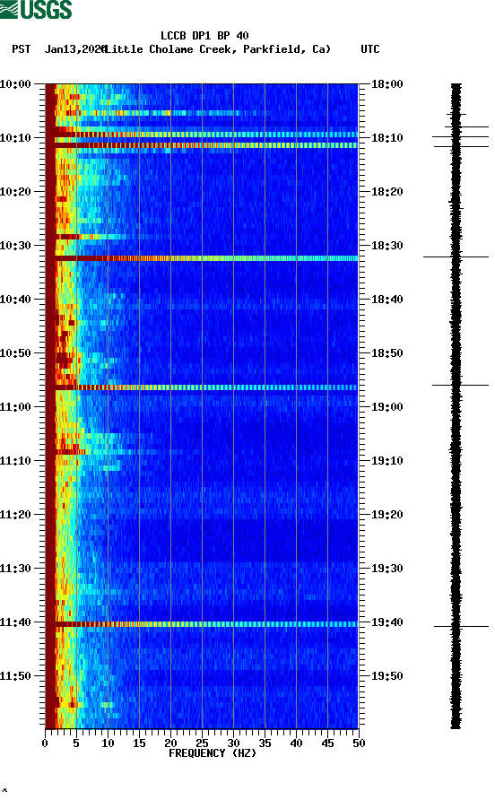The image size is (495, 800).
Task: Click the 18:00 UTC time label
Action: tap(387, 84)
